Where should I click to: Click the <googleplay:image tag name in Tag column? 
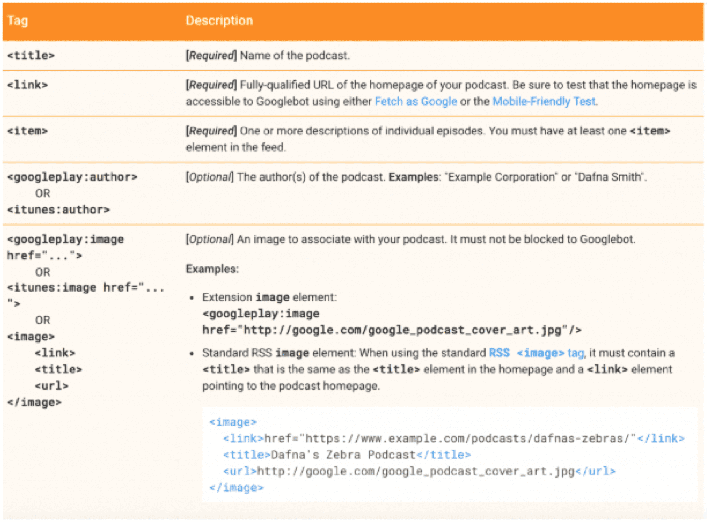[65, 239]
